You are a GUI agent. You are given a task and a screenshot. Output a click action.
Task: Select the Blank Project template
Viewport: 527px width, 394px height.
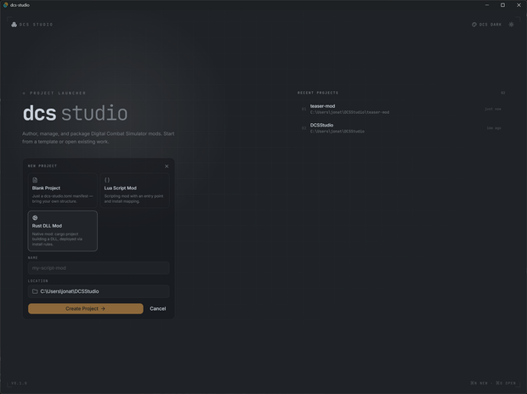click(63, 190)
